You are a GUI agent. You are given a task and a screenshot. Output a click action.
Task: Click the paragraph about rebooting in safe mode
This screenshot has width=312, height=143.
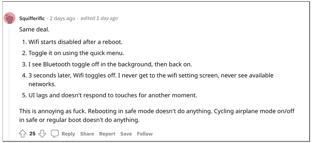point(157,115)
